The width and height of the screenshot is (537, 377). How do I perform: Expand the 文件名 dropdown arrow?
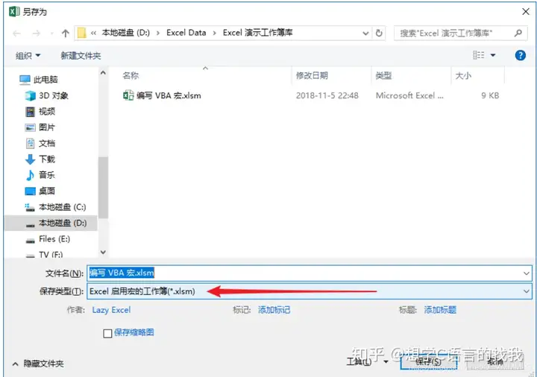click(x=526, y=273)
